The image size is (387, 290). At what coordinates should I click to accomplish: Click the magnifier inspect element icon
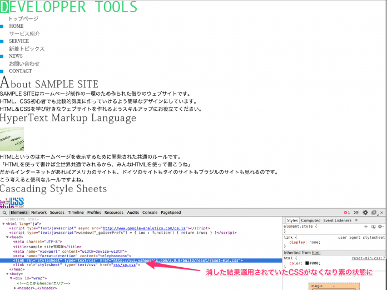[x=4, y=213]
